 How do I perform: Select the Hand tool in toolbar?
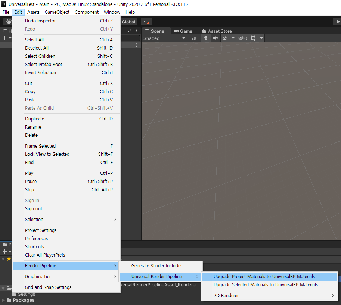8,22
